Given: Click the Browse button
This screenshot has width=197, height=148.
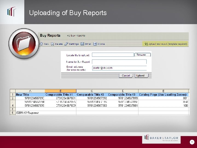Looking at the screenshot, I should tap(143, 55).
